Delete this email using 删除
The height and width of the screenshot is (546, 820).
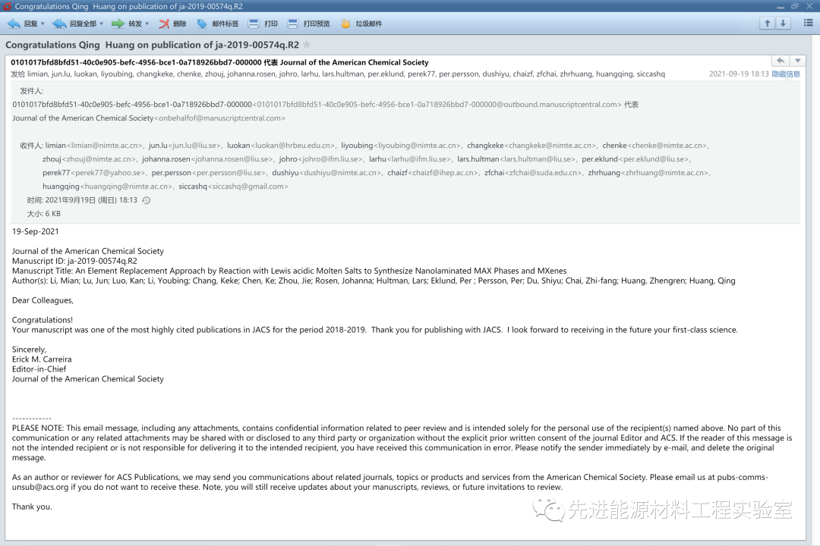172,24
